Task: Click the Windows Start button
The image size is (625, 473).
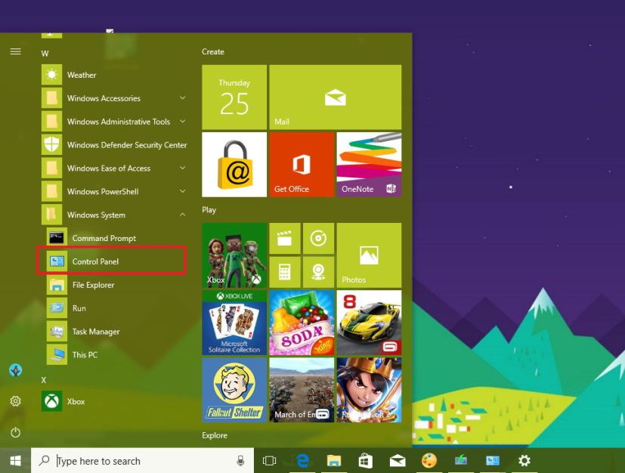Action: (x=15, y=461)
